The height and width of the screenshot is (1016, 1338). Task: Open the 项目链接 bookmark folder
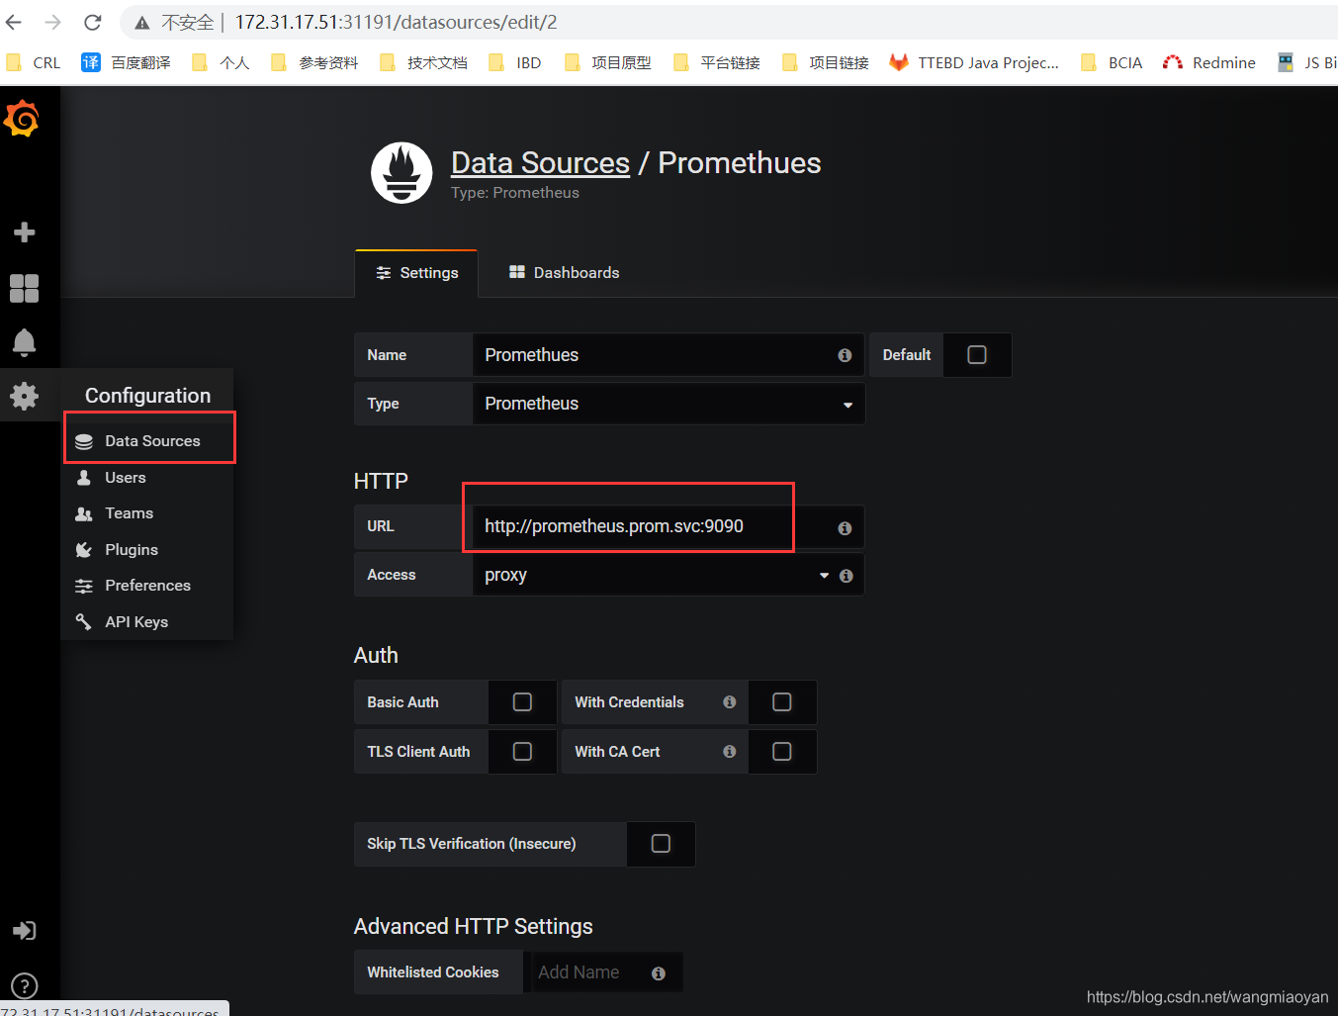825,62
